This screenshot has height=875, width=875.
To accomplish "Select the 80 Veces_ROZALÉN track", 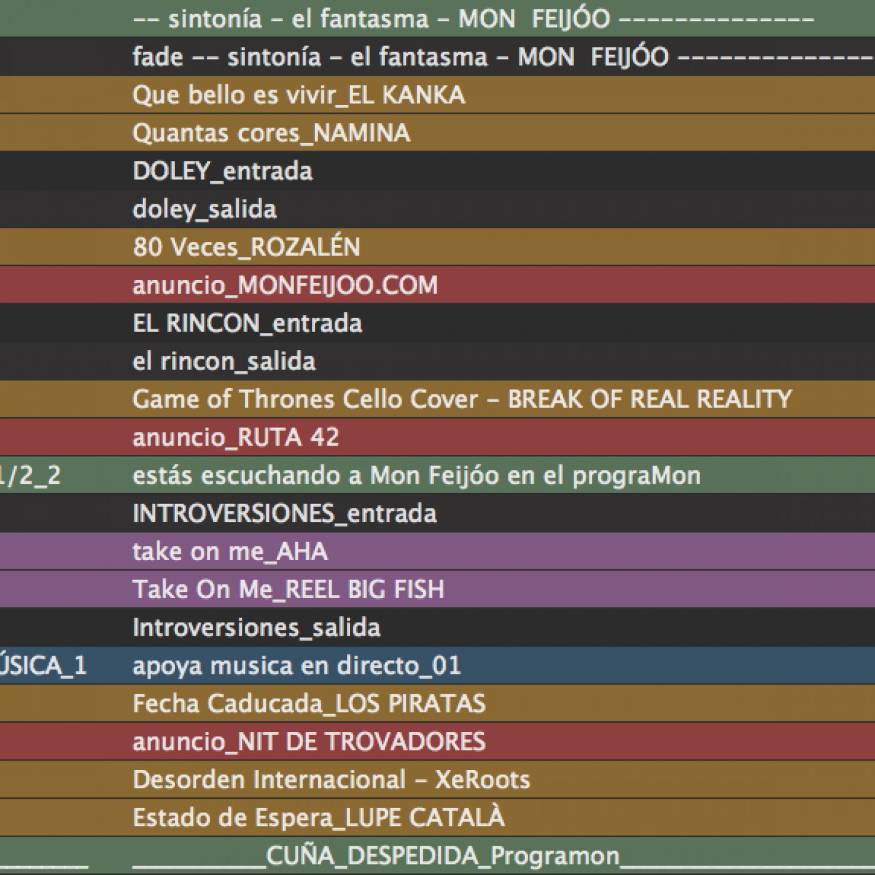I will point(246,247).
